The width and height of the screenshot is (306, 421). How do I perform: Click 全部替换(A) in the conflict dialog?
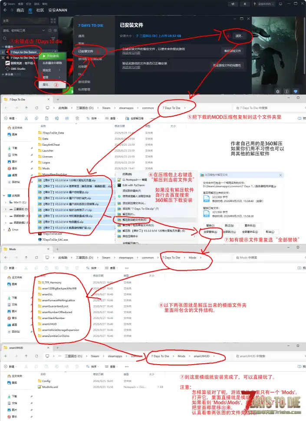pos(210,232)
